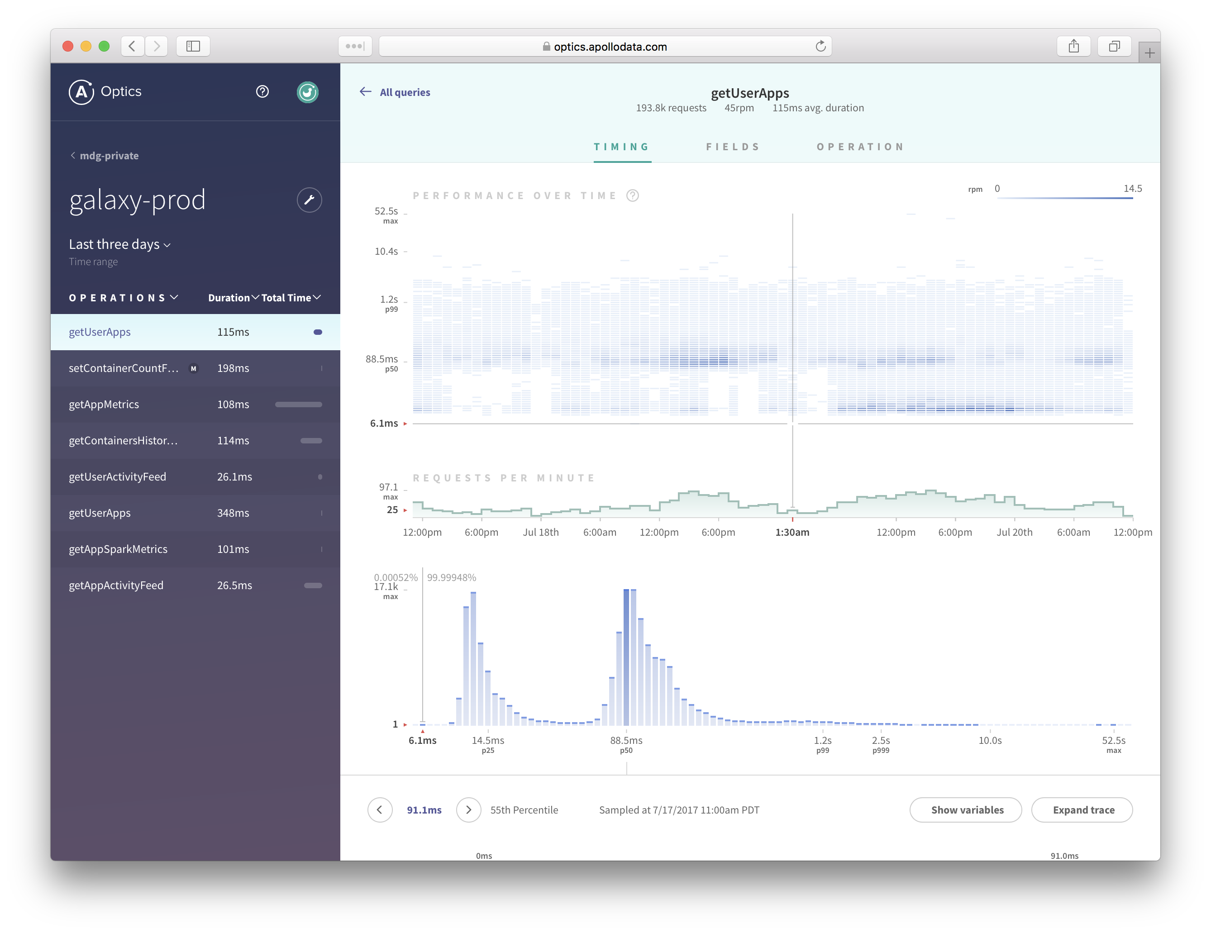
Task: Click the Safari forward navigation arrow
Action: pyautogui.click(x=157, y=46)
